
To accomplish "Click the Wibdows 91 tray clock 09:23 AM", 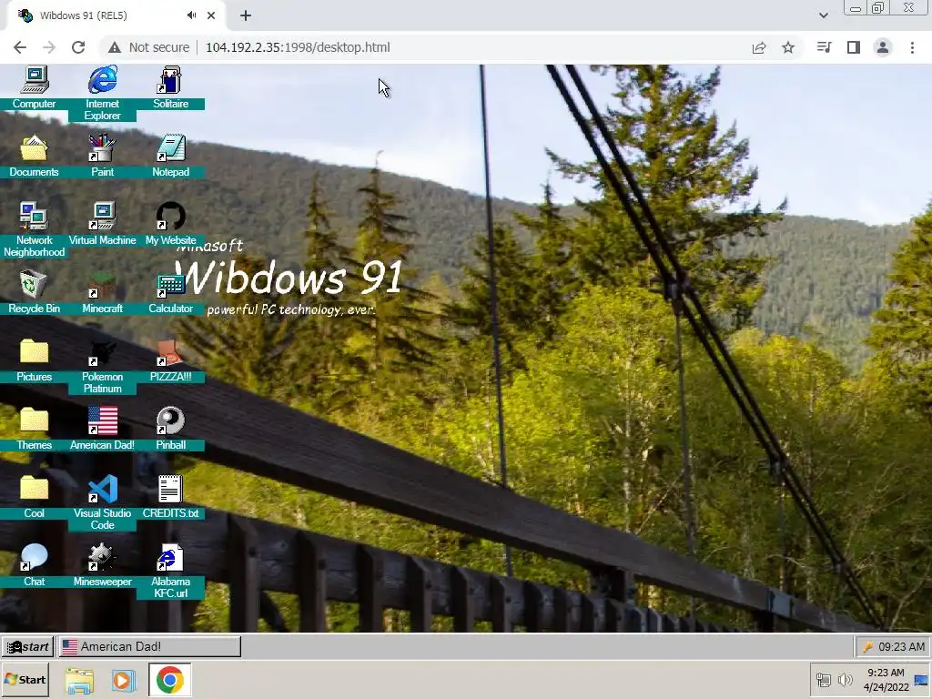I will click(x=901, y=647).
